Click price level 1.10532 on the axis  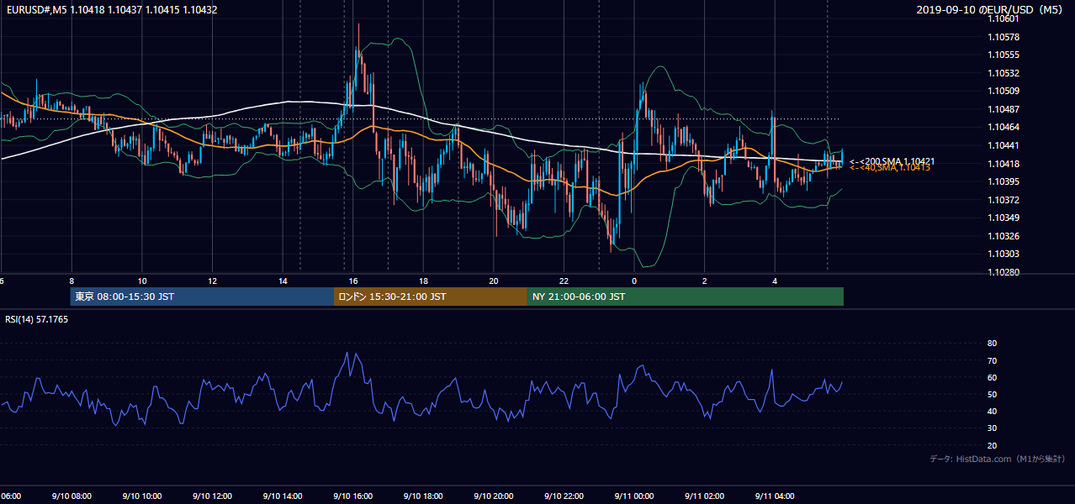tap(1002, 74)
